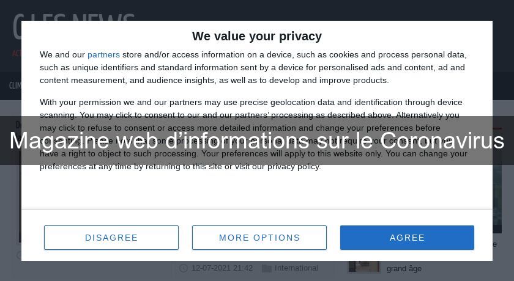This screenshot has width=514, height=281.
Task: Click the 12-07-2021 21:42 date stamp
Action: pyautogui.click(x=222, y=268)
